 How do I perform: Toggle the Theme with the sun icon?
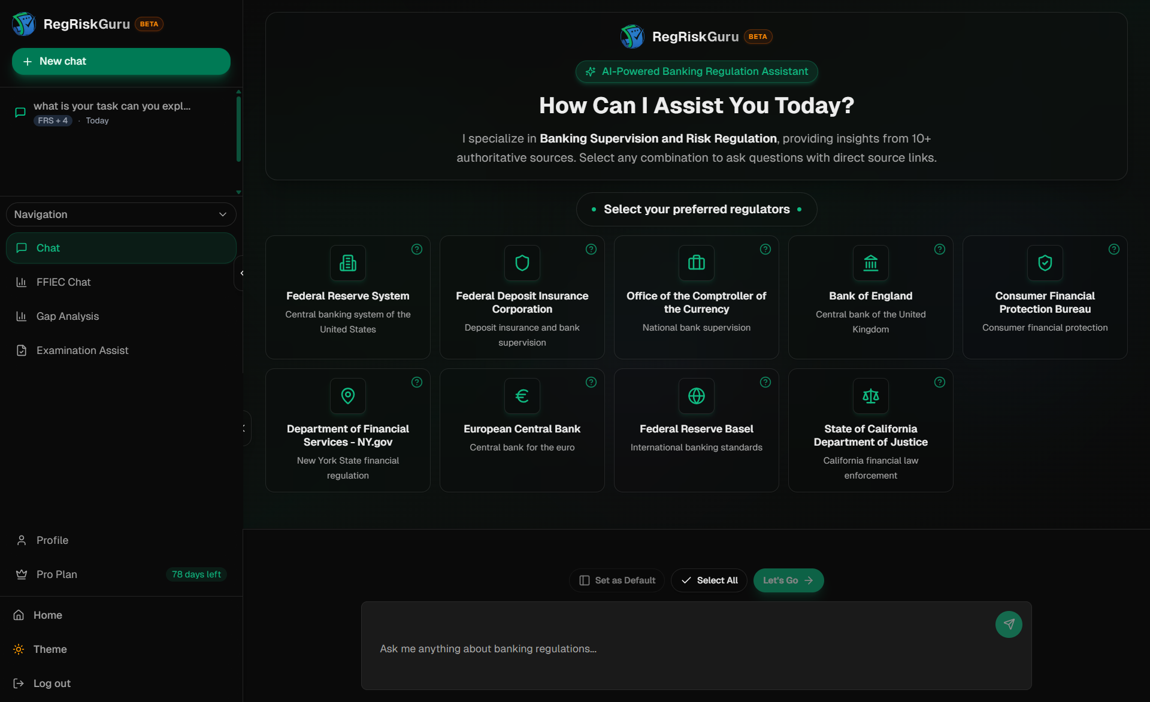pyautogui.click(x=19, y=649)
